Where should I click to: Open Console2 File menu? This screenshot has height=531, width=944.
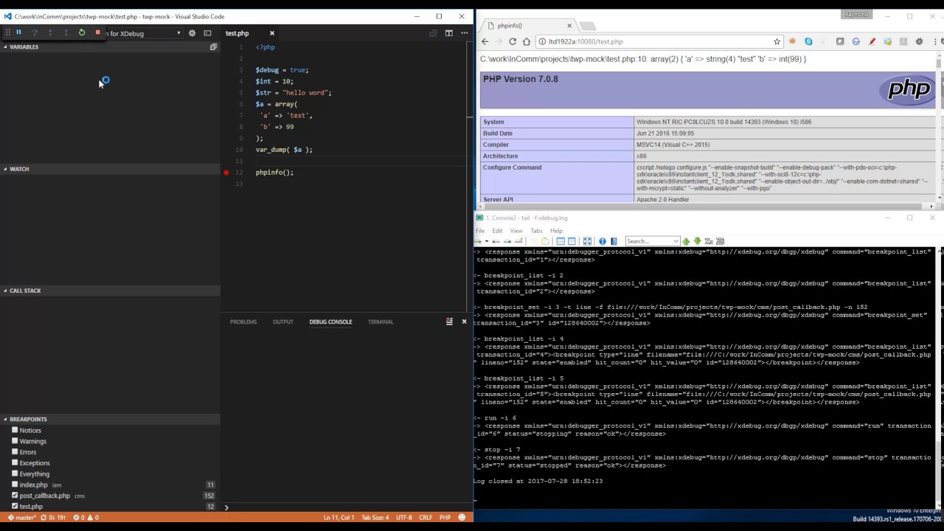point(480,231)
